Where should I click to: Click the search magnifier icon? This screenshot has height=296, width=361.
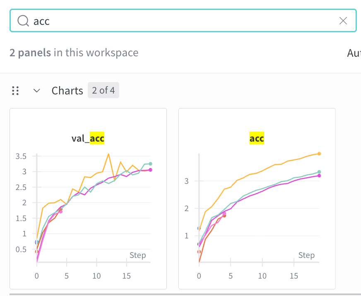23,21
